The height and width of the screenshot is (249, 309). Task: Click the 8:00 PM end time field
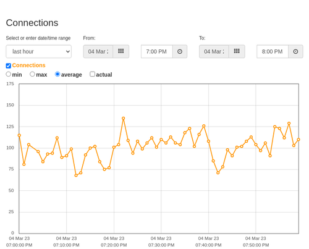point(273,51)
